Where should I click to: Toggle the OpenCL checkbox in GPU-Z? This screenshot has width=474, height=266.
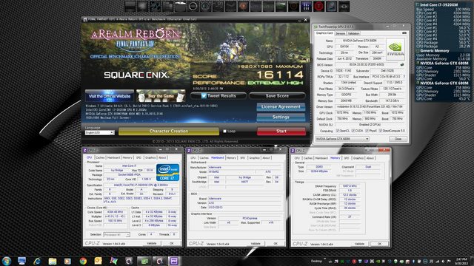point(338,131)
